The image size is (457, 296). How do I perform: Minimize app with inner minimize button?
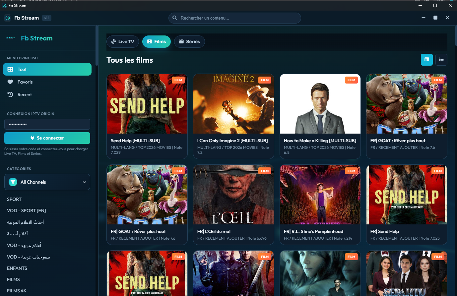[424, 18]
